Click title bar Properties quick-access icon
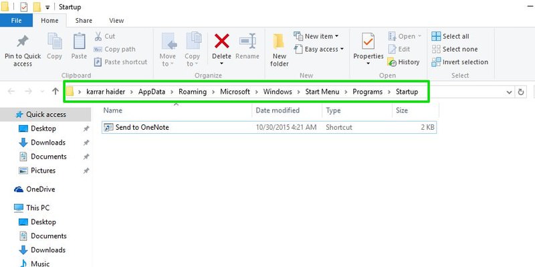Image resolution: width=535 pixels, height=267 pixels. (x=23, y=7)
